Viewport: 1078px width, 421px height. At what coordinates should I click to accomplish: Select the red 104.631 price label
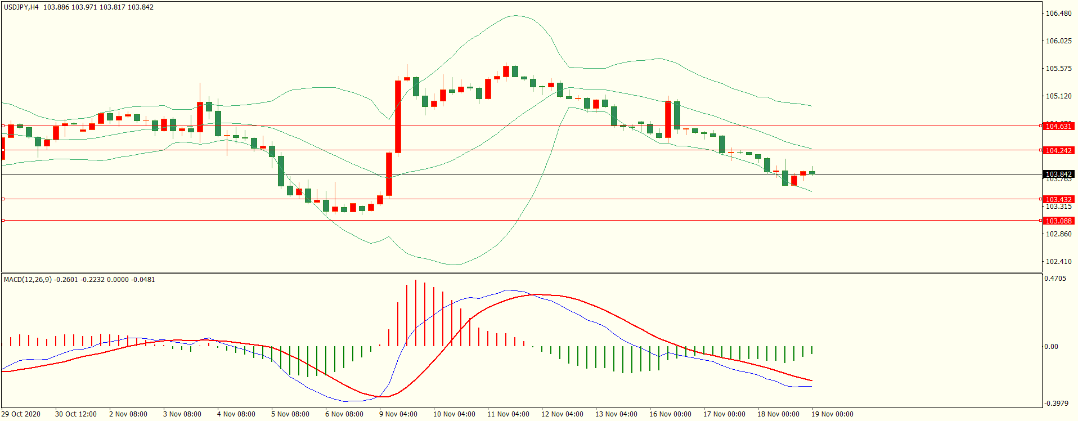[1058, 127]
